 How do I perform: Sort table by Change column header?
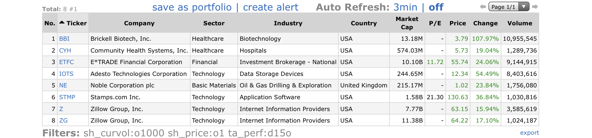485,23
